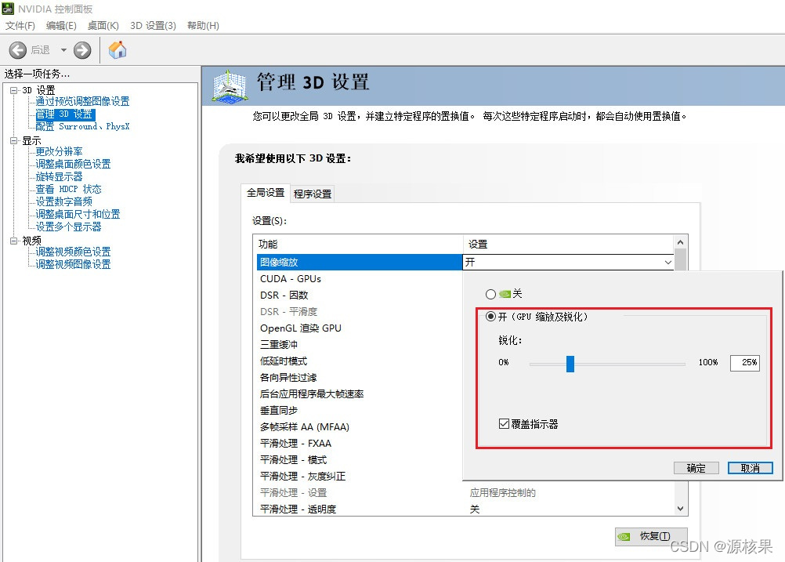Image resolution: width=785 pixels, height=562 pixels.
Task: Toggle the 覆盖指示器 checkbox
Action: coord(505,424)
